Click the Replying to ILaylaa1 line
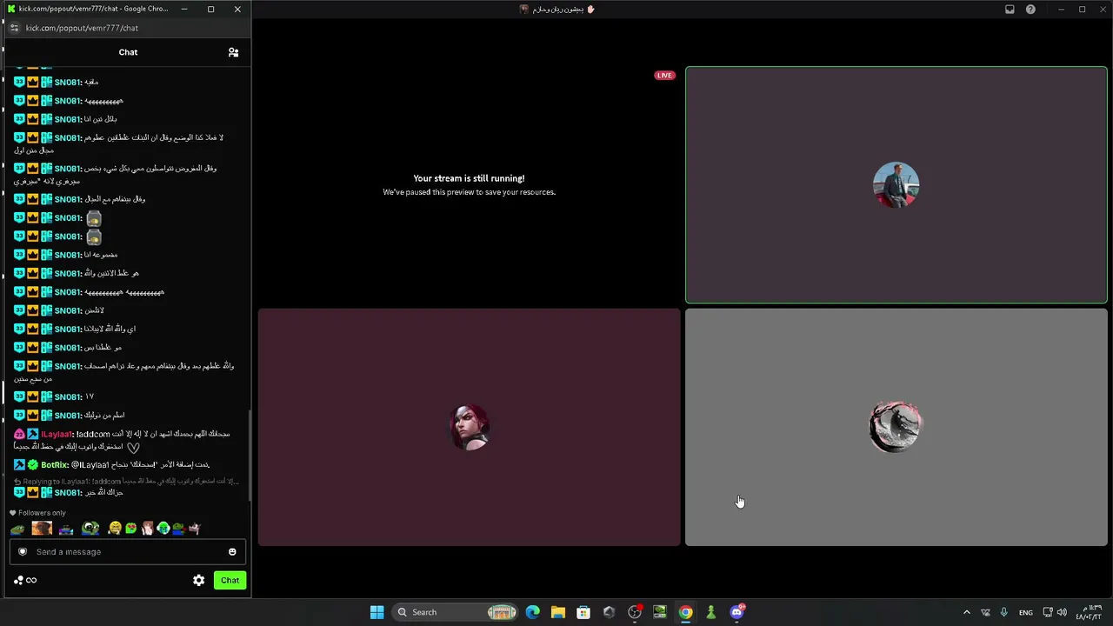The height and width of the screenshot is (626, 1113). pyautogui.click(x=126, y=481)
